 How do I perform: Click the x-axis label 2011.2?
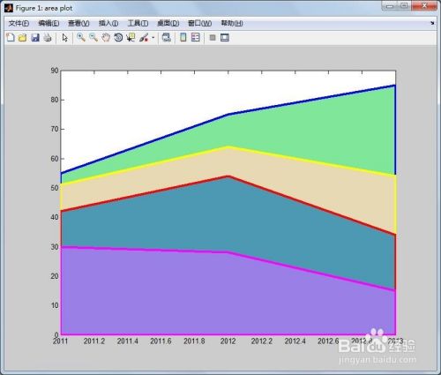point(94,341)
